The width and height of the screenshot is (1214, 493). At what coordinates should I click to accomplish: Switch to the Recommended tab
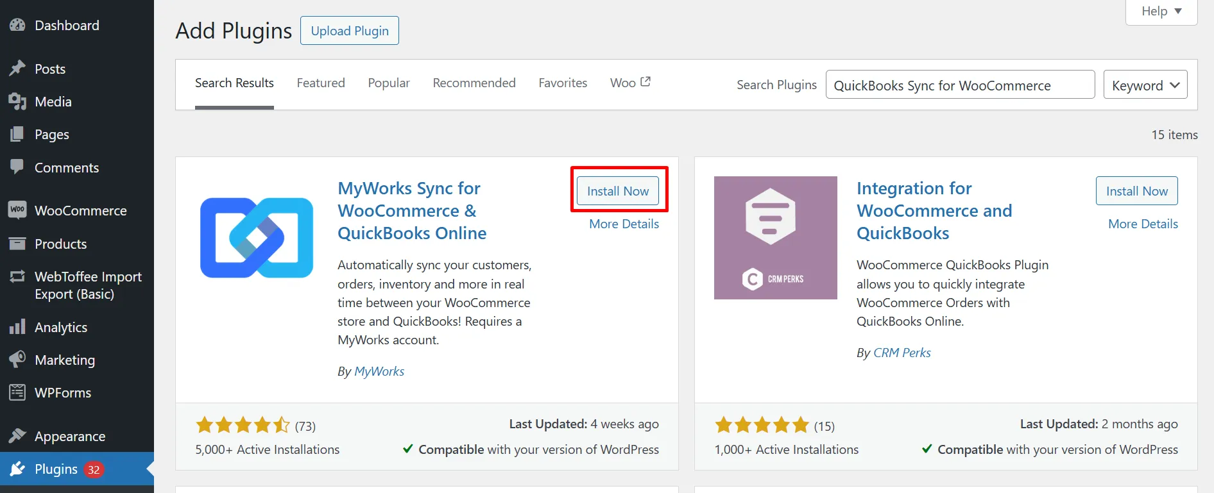(x=474, y=83)
